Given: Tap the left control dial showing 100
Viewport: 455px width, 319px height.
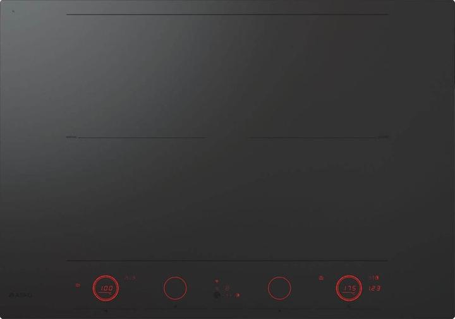Looking at the screenshot, I should [106, 288].
